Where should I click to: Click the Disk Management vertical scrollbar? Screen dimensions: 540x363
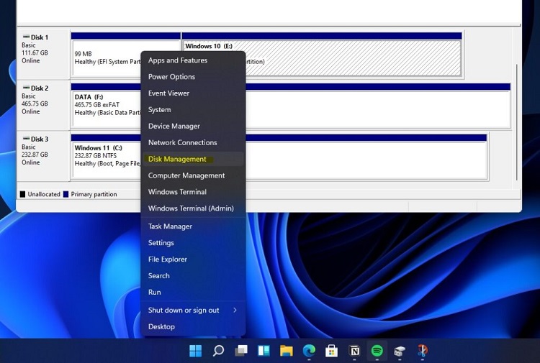pyautogui.click(x=516, y=122)
